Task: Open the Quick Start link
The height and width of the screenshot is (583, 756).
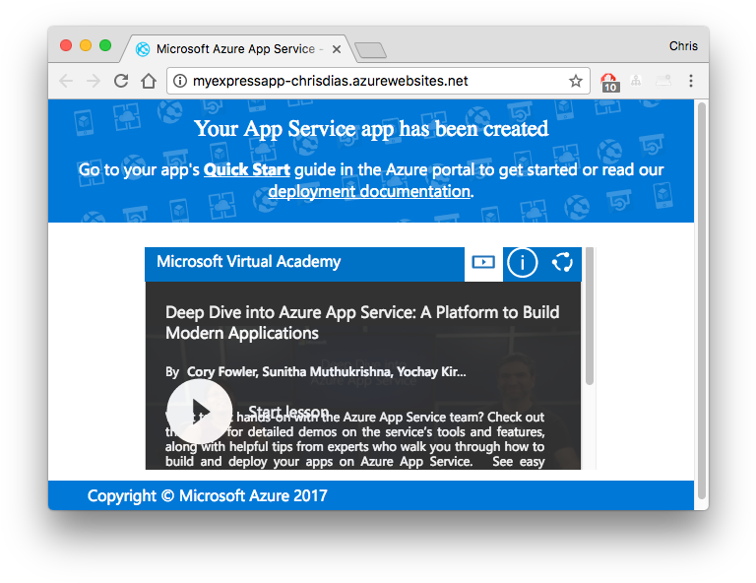Action: (x=246, y=169)
